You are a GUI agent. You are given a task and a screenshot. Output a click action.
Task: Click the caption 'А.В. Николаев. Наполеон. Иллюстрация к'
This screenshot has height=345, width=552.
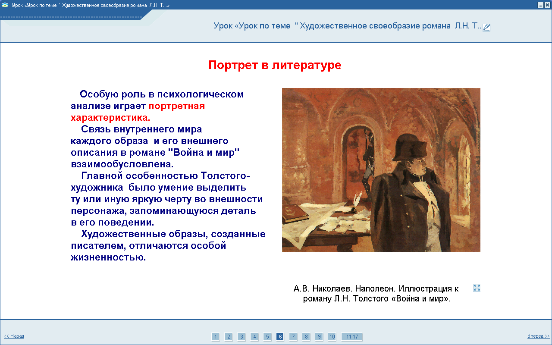376,289
